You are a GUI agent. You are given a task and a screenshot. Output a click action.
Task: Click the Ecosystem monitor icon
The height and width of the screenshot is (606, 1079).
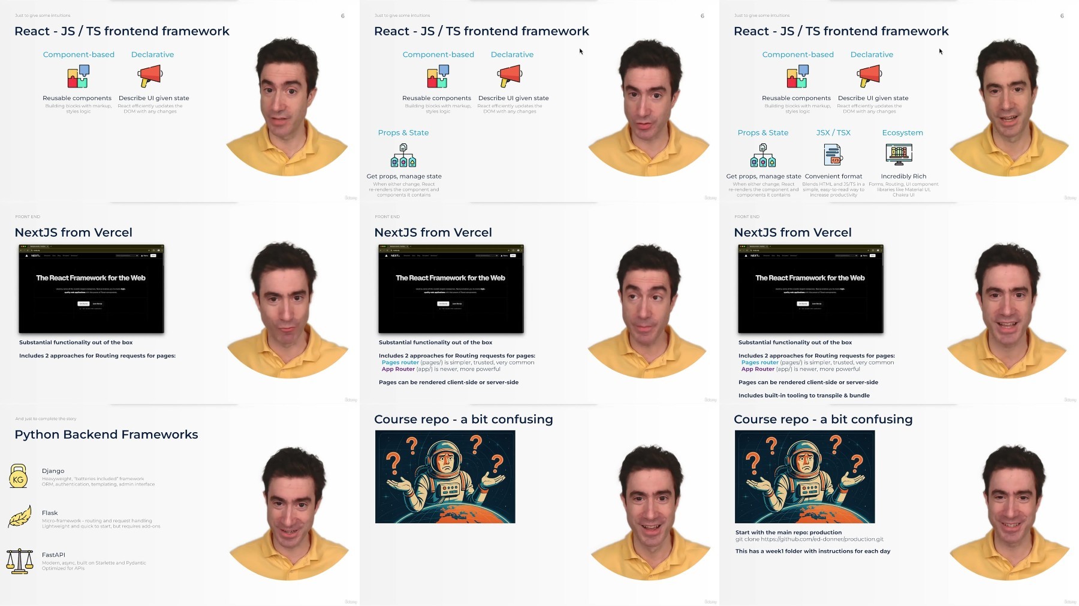tap(899, 155)
